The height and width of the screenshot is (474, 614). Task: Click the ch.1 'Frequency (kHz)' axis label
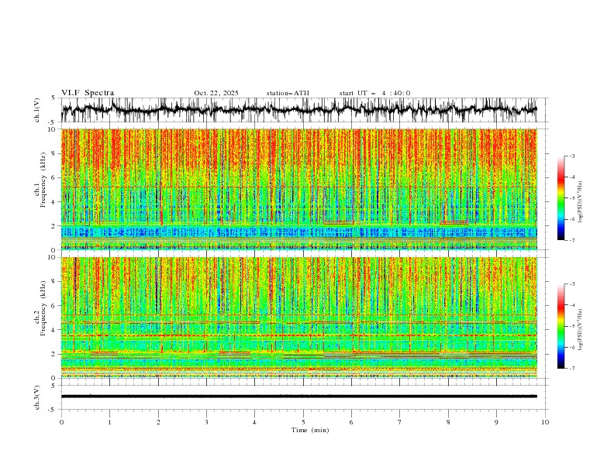43,180
